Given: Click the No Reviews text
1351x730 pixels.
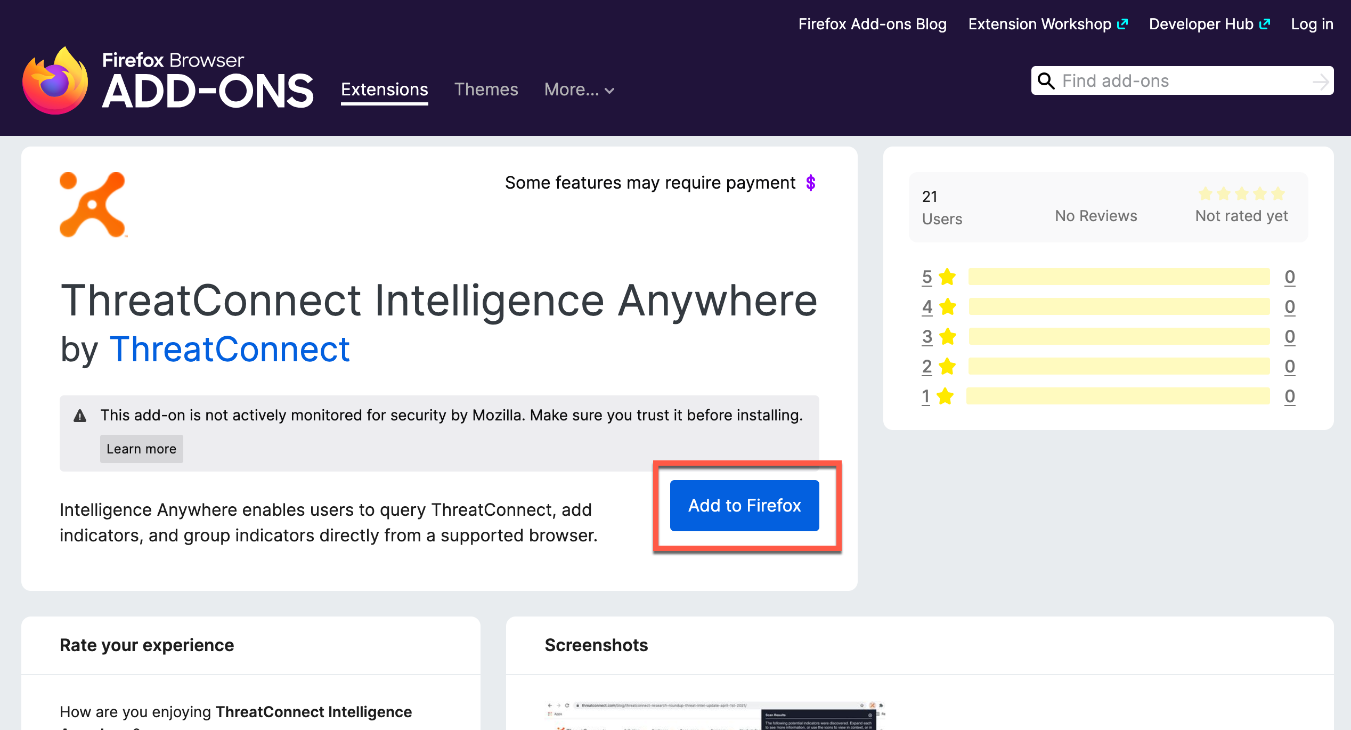Looking at the screenshot, I should (x=1096, y=216).
